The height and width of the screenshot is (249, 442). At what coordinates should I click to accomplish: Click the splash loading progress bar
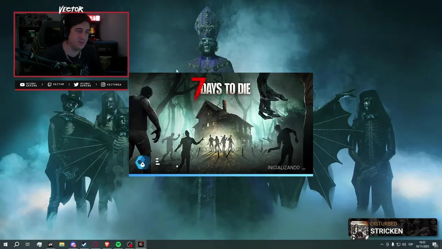point(221,175)
